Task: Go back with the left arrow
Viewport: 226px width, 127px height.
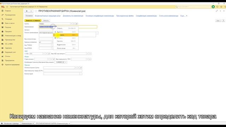Action: pos(27,11)
